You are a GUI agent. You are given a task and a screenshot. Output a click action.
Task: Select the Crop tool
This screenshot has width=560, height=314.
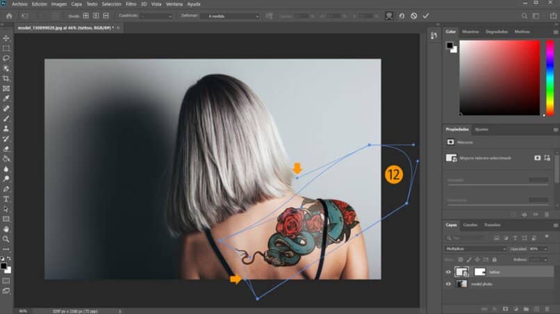pos(6,78)
